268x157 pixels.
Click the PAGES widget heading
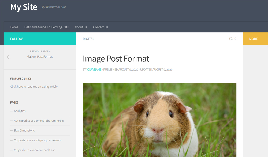[14, 102]
